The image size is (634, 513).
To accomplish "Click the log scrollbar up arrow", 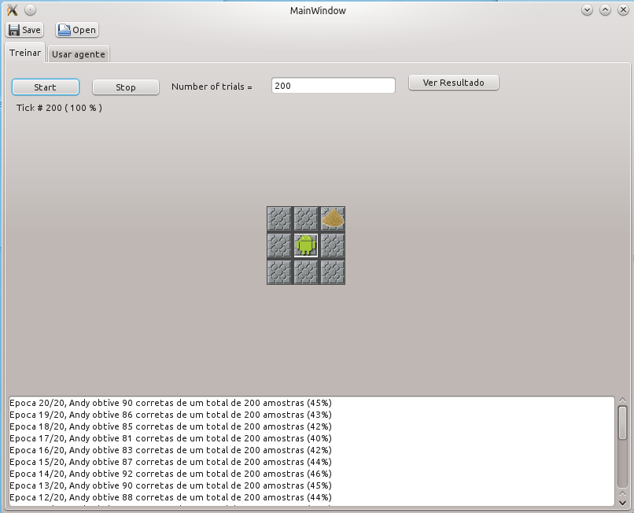I will pos(623,400).
